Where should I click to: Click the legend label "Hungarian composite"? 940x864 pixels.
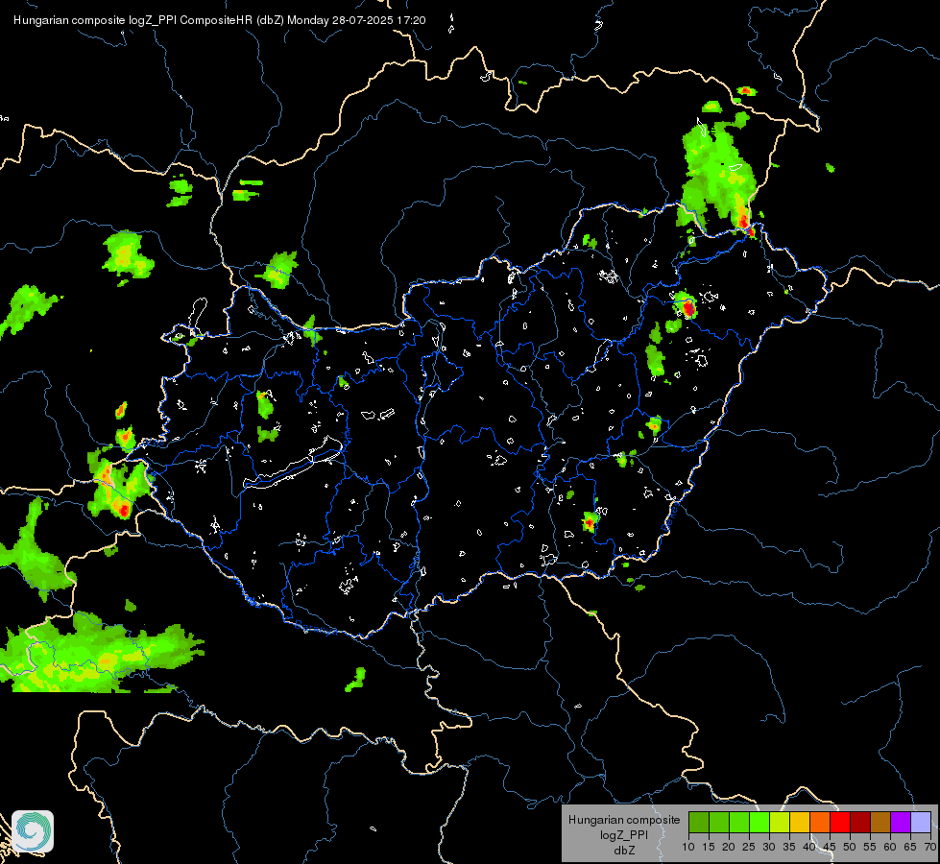[624, 820]
